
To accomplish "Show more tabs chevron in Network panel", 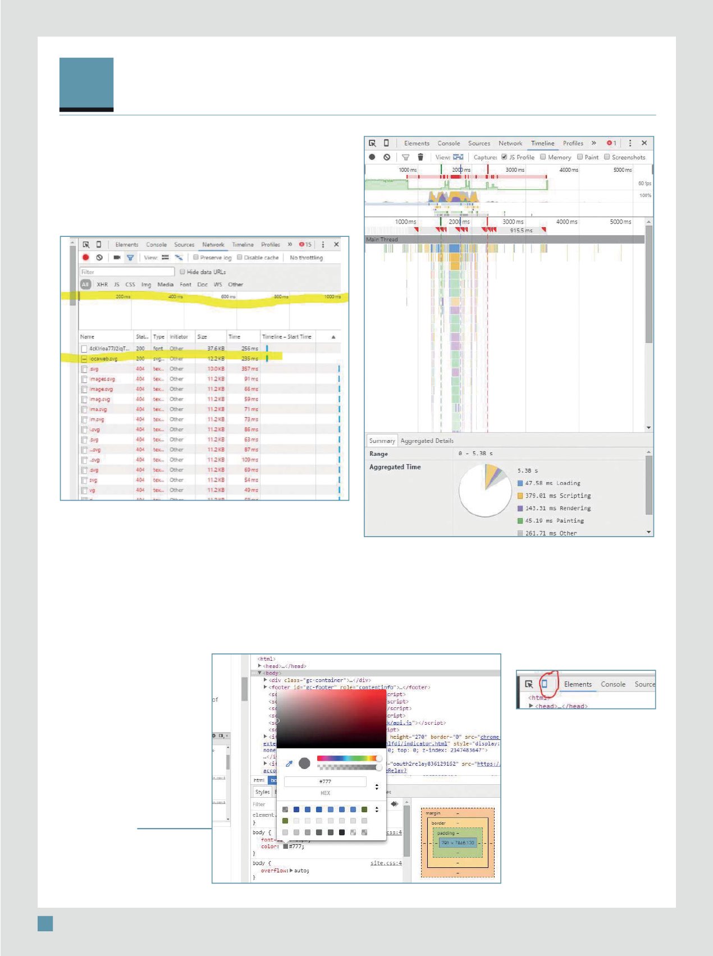I will (290, 245).
